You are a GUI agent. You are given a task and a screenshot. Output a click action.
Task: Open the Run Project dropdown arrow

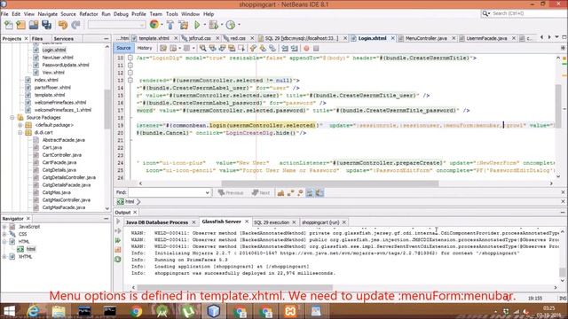(x=205, y=25)
